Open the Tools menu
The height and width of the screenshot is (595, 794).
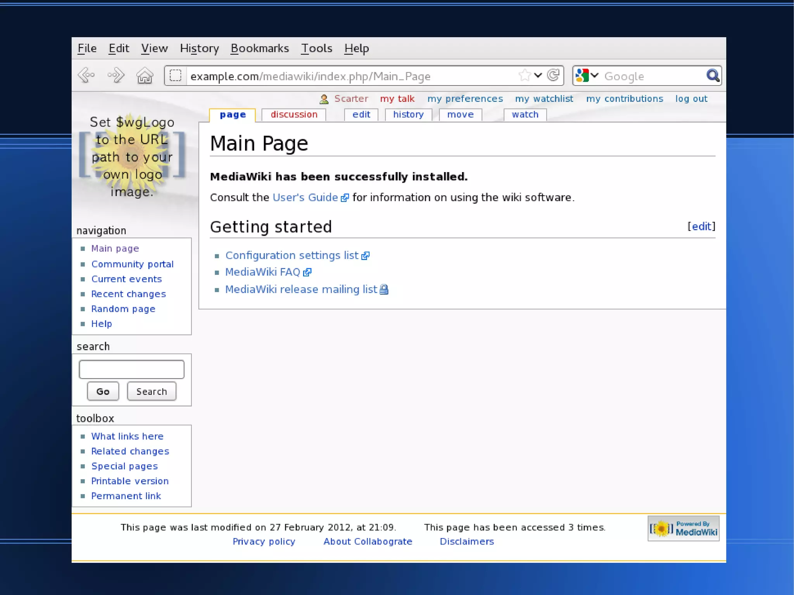point(316,48)
